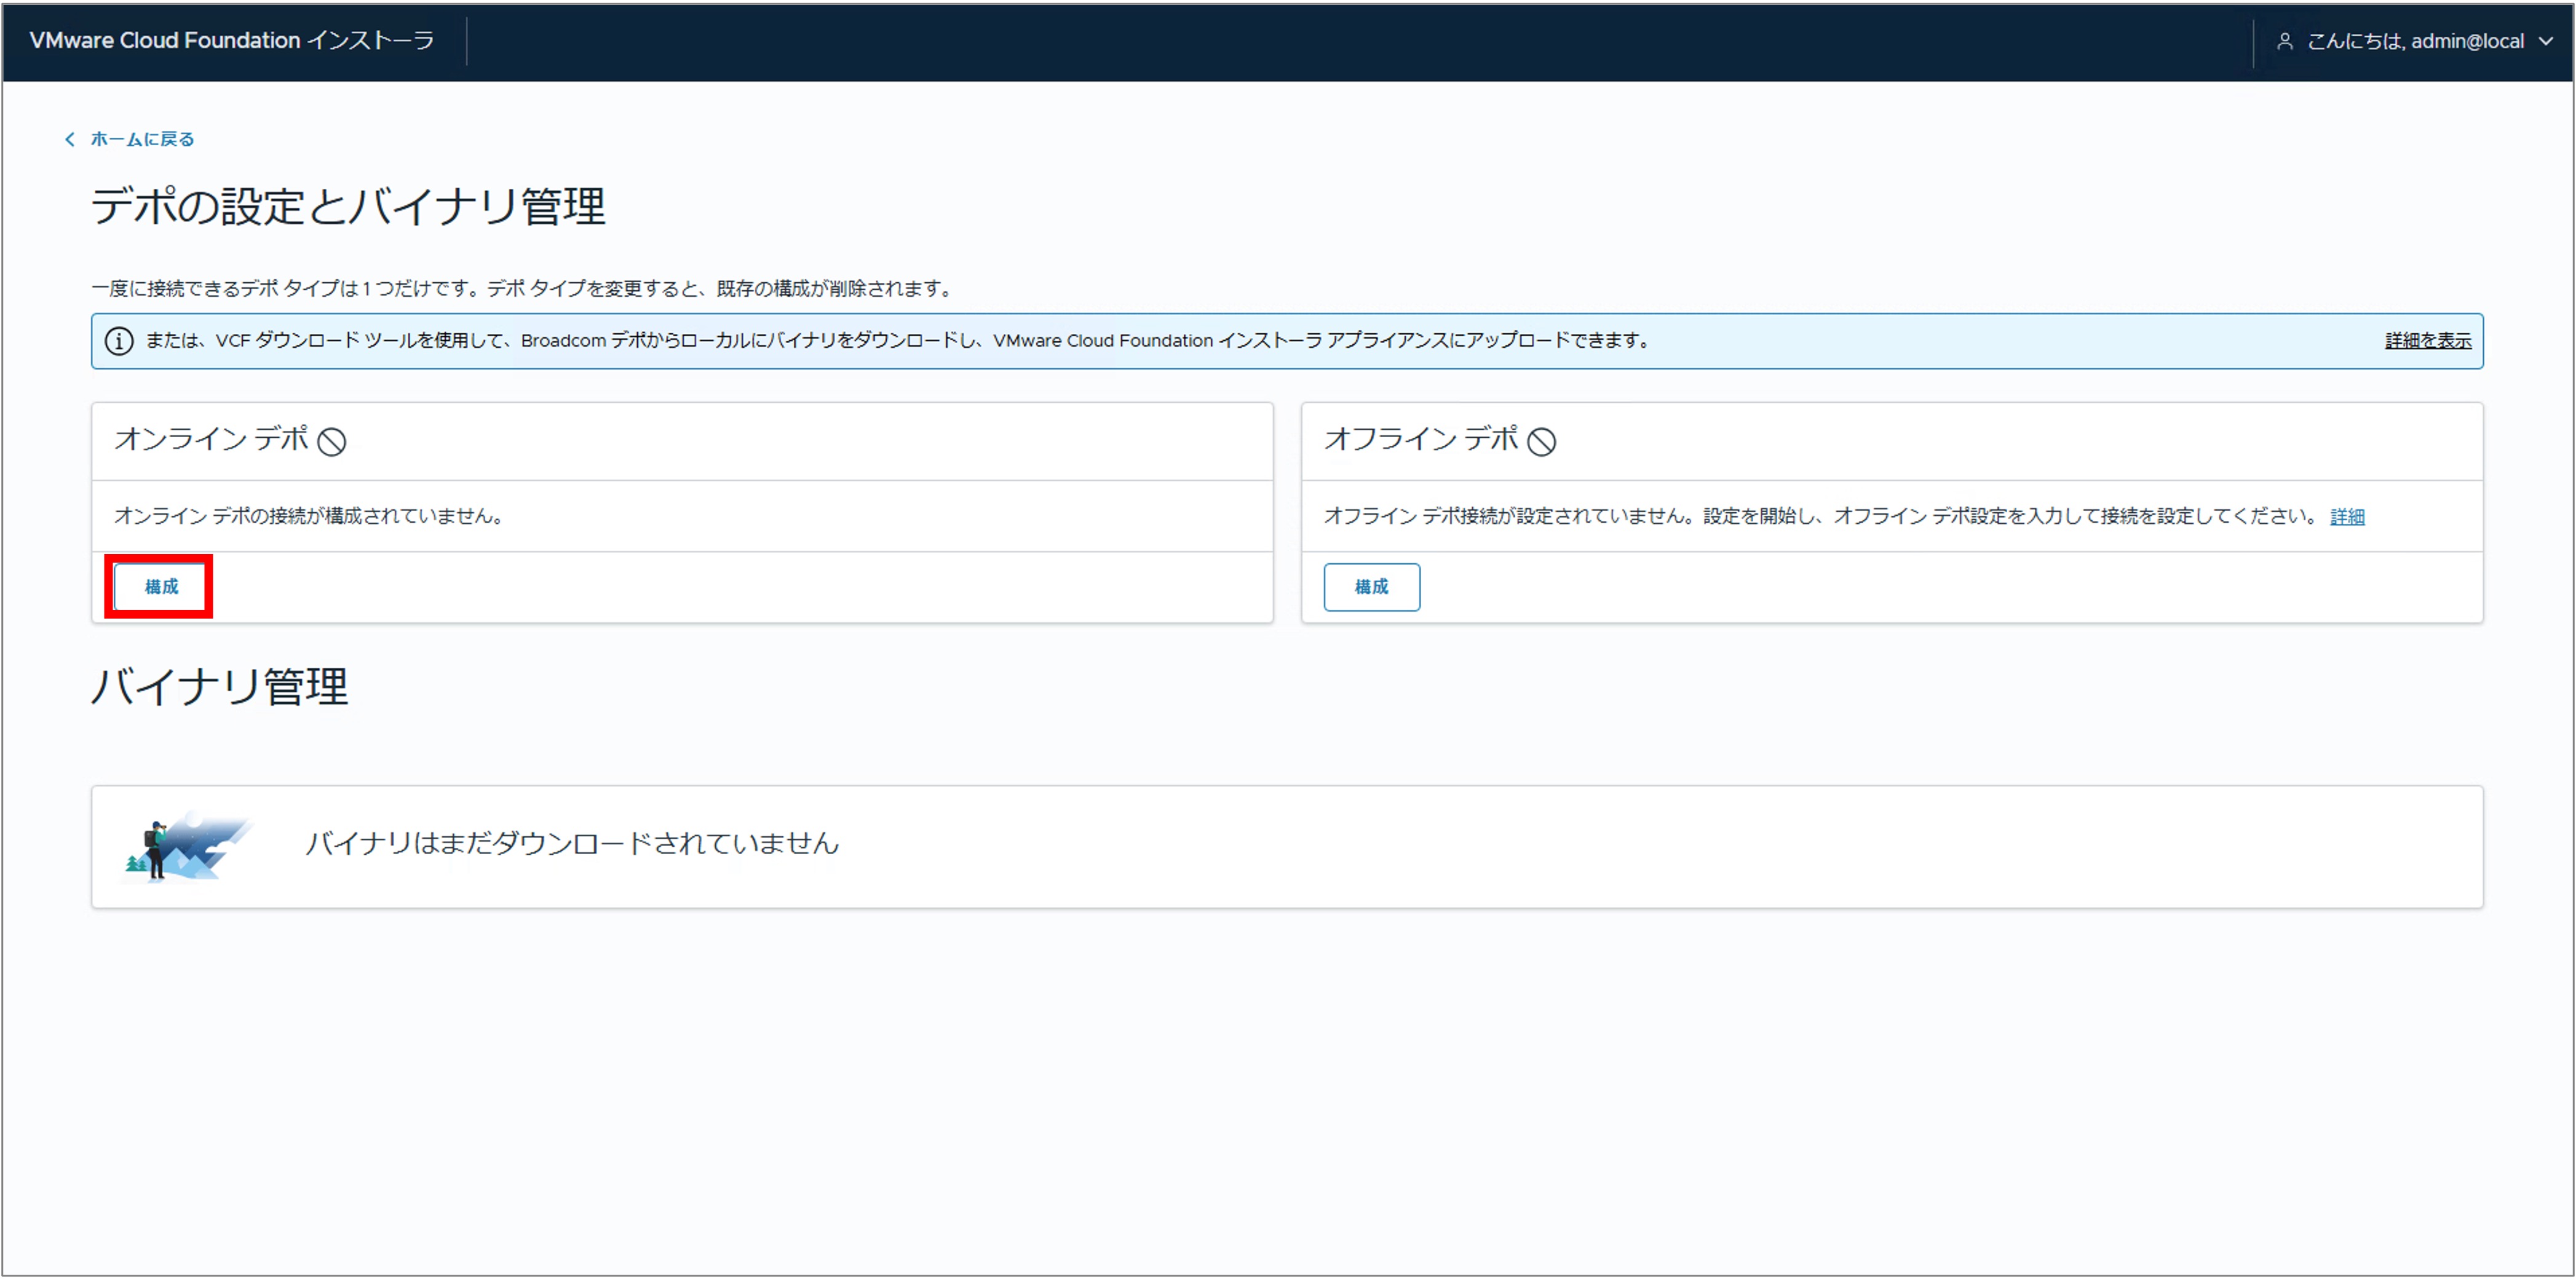
Task: Click the バイナリ管理 section heading
Action: (x=220, y=687)
